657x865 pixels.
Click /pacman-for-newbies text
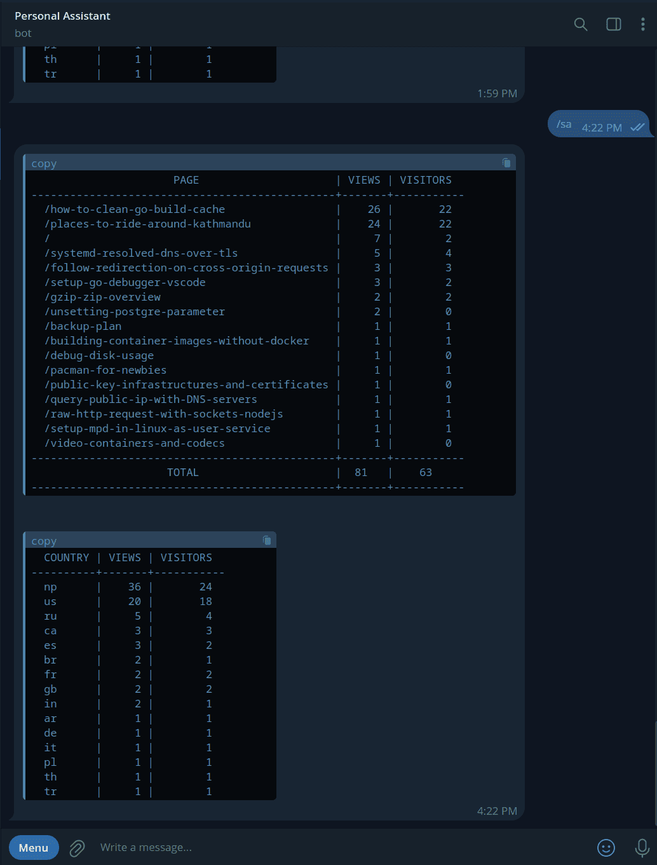pyautogui.click(x=105, y=370)
